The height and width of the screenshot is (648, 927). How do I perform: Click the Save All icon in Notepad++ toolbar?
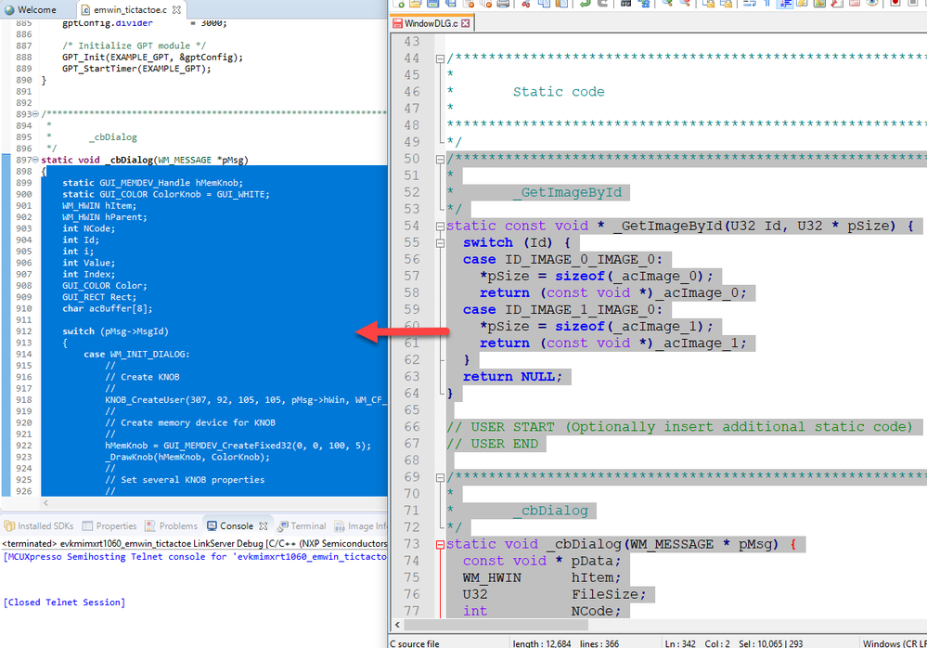[450, 3]
